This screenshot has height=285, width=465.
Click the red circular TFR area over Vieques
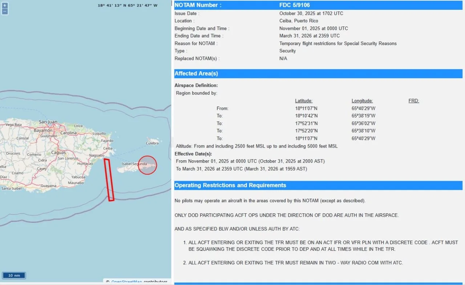(147, 165)
